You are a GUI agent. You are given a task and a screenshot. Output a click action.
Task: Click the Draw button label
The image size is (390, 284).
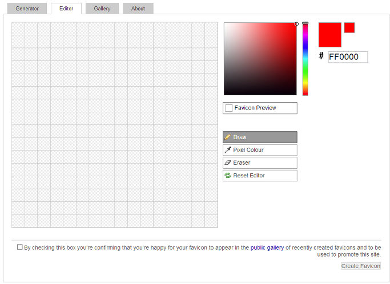tap(240, 137)
